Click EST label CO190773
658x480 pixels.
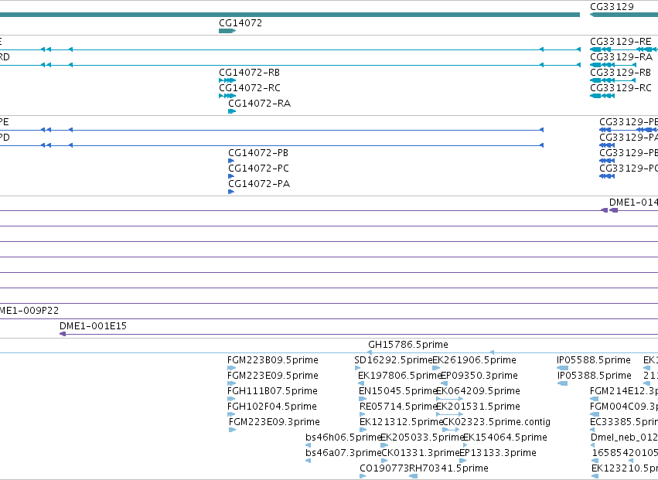(384, 468)
